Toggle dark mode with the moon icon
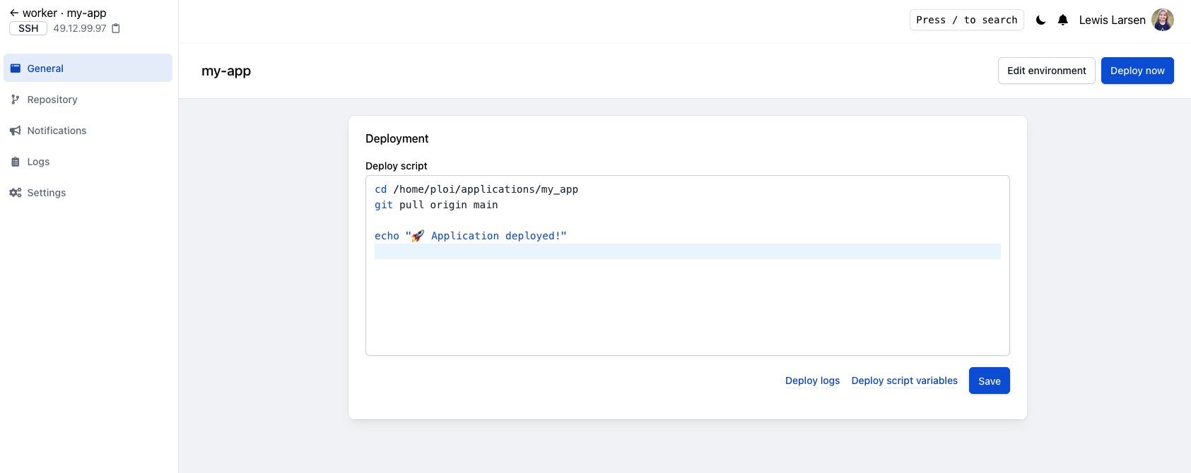 click(1040, 20)
